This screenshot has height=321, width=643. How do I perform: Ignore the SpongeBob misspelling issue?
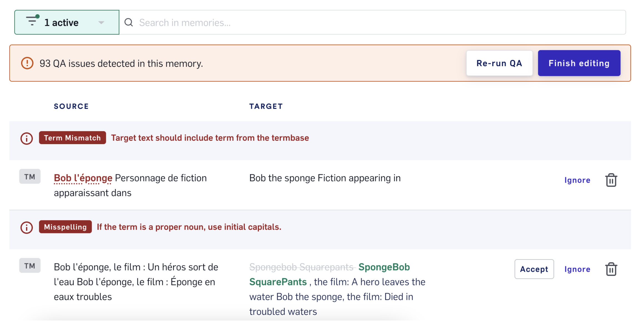pos(577,269)
